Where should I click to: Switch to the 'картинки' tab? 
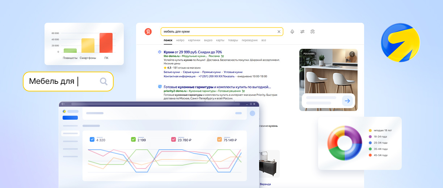tap(194, 40)
